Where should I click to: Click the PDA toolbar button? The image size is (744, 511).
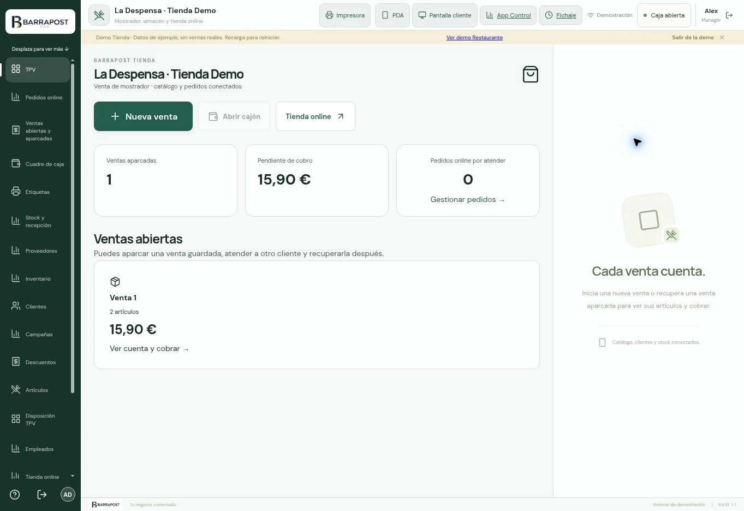(392, 15)
